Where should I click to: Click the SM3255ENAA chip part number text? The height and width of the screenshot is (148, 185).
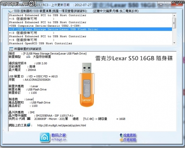coord(55,116)
